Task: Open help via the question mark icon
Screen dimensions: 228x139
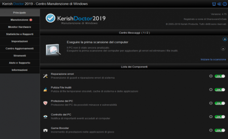Action: (x=225, y=4)
